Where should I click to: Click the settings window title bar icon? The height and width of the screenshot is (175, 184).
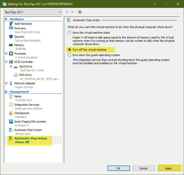pos(4,4)
